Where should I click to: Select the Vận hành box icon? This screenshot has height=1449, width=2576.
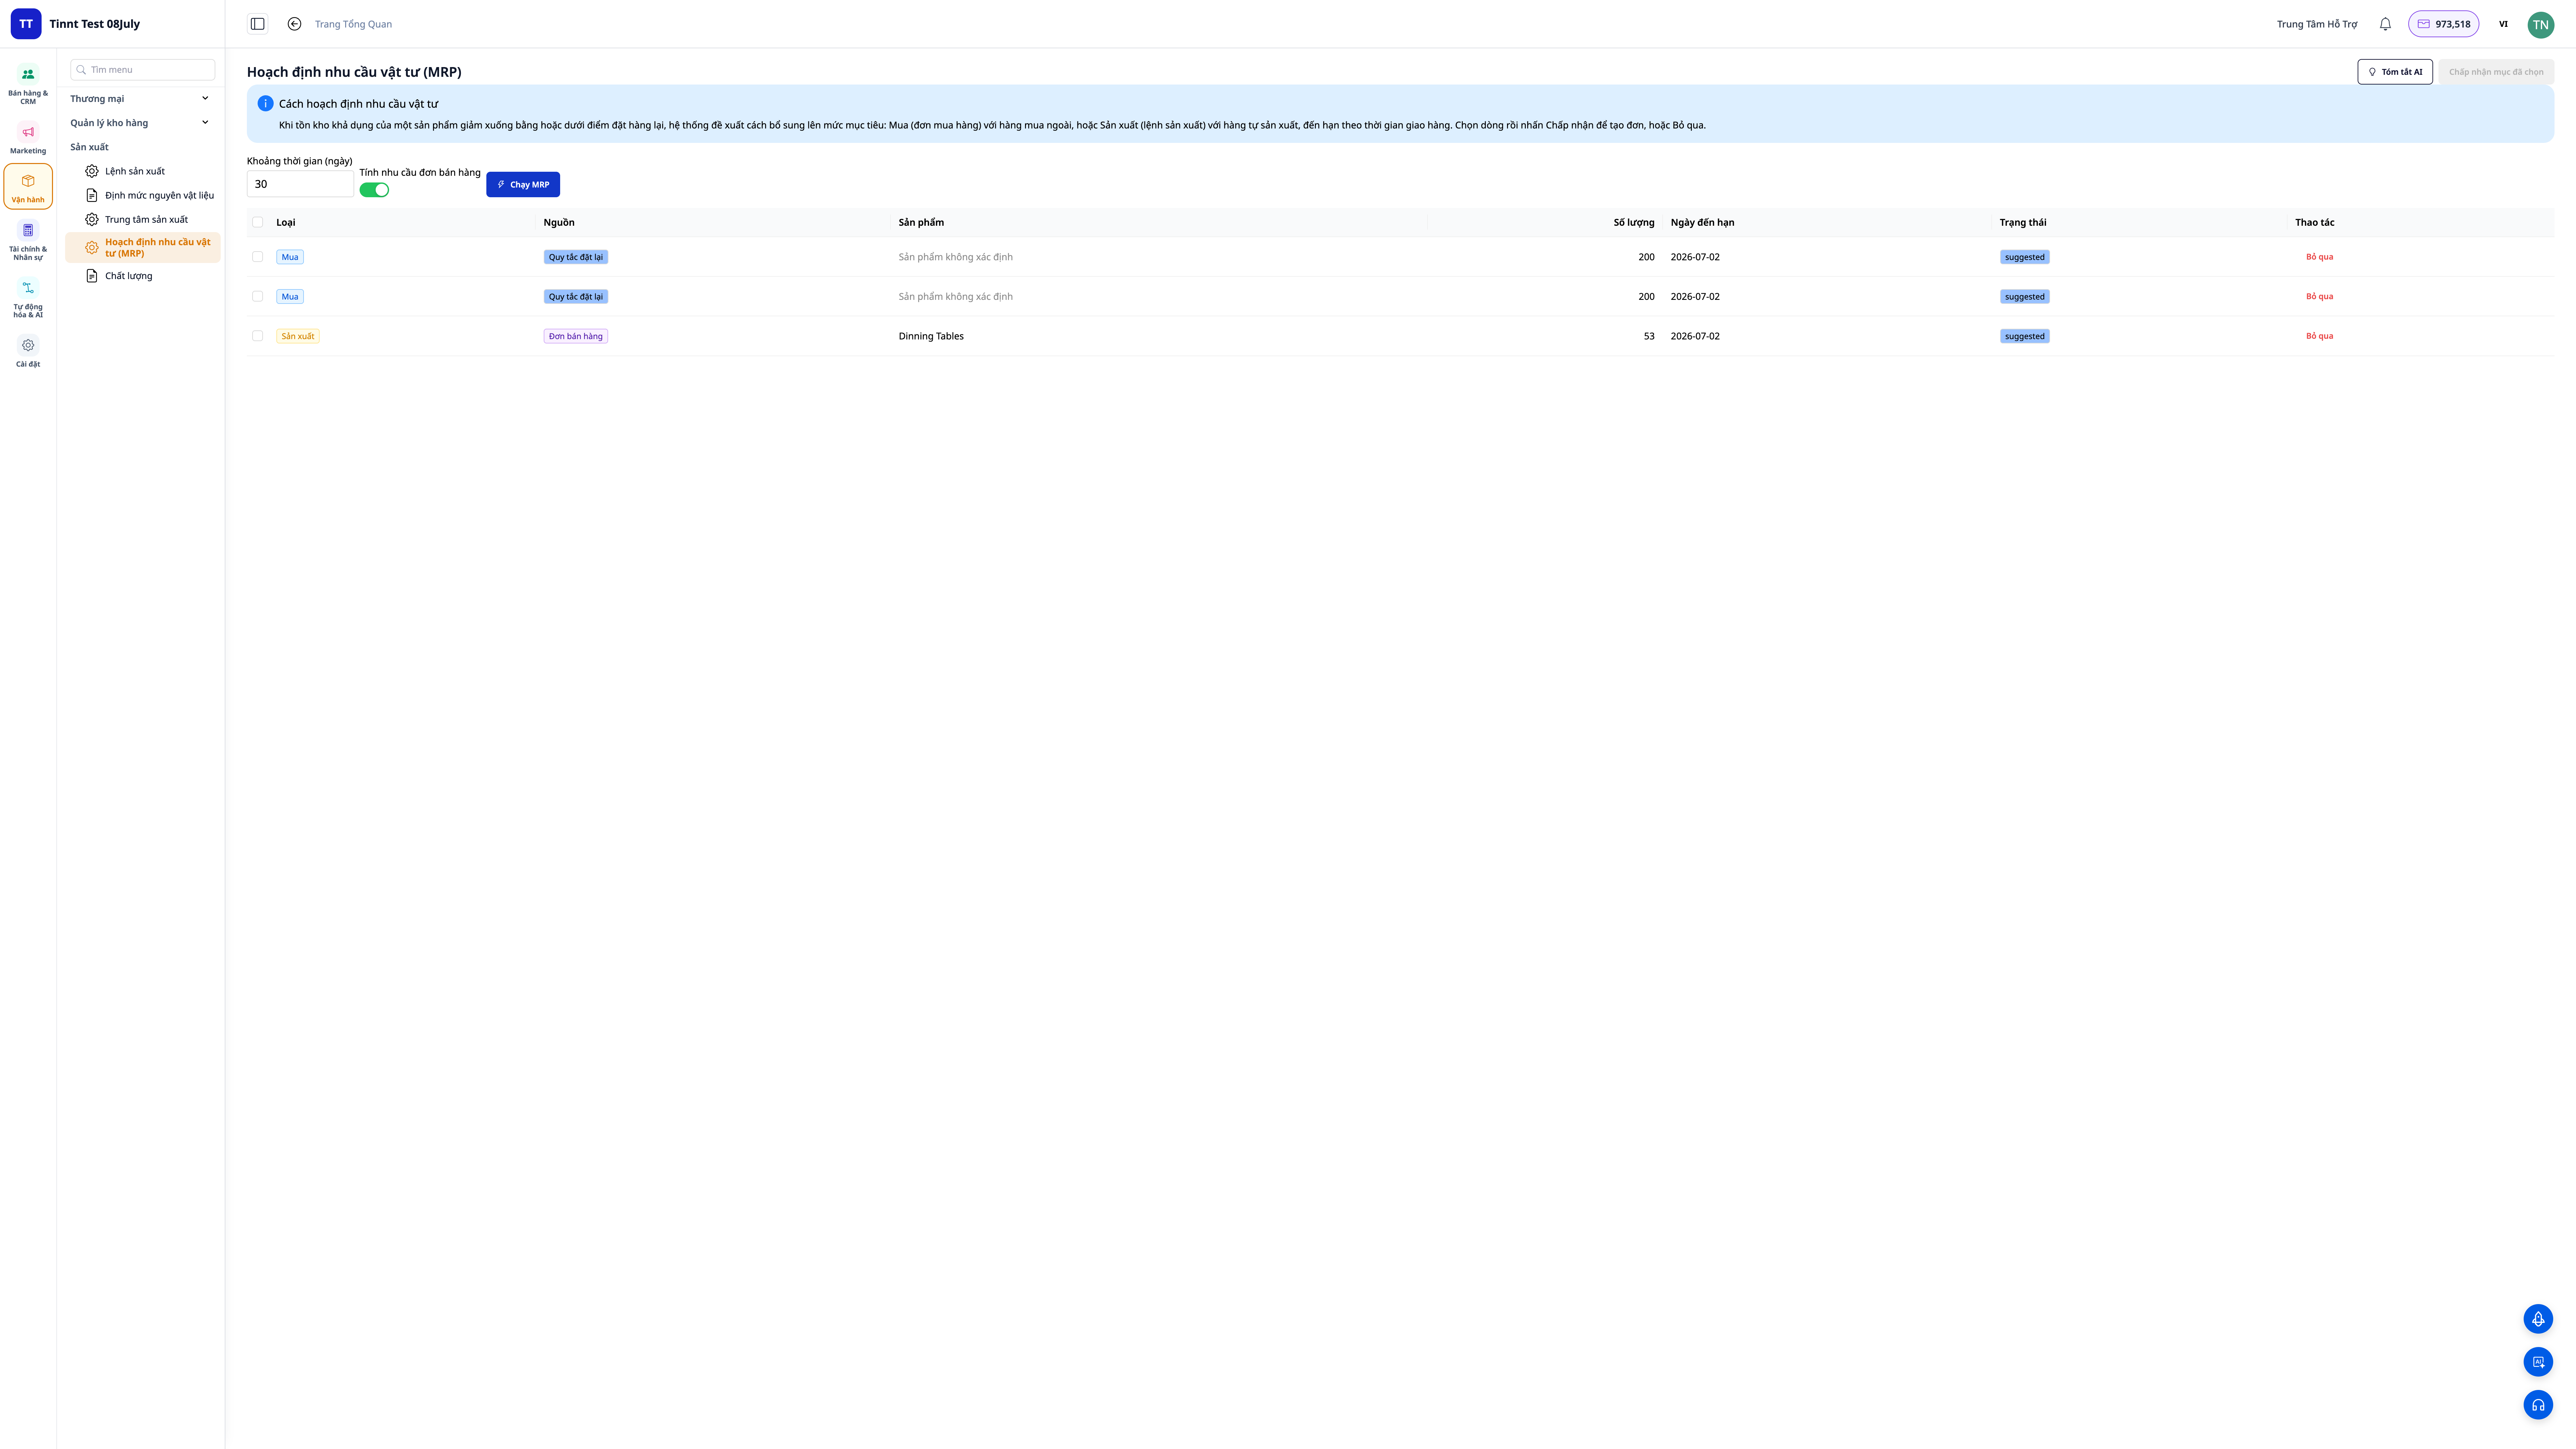pyautogui.click(x=28, y=181)
